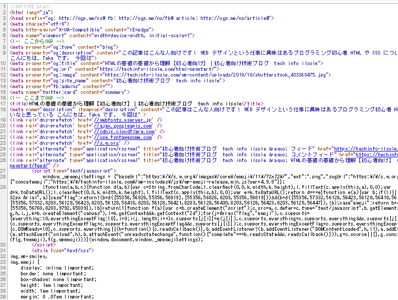Click the twitter:card summary line

70,92
